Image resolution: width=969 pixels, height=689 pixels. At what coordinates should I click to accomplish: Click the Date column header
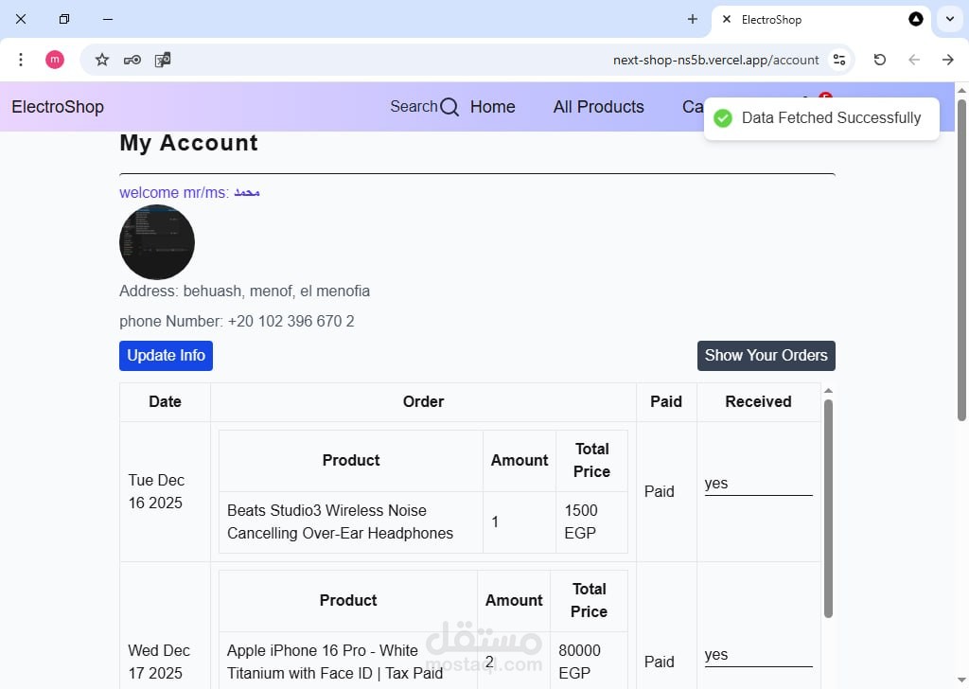[x=165, y=401]
